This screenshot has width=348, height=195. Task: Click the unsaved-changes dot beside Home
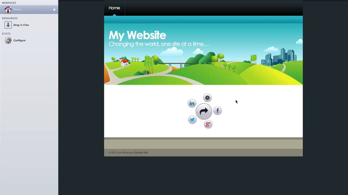click(x=54, y=9)
